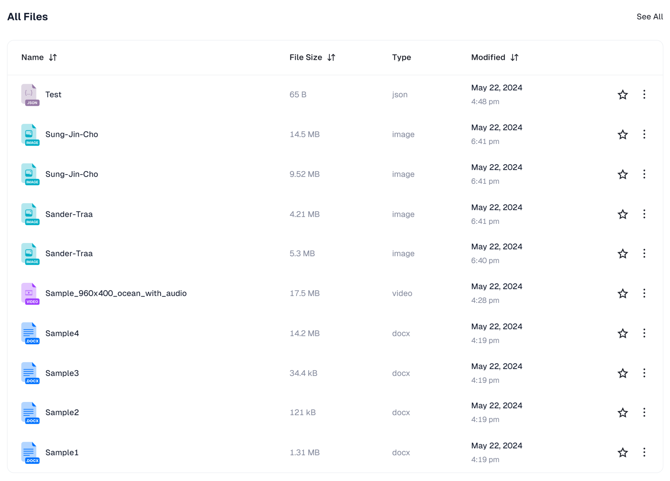
Task: Click the video file icon for Sample_960x400_ocean_with_audio
Action: 30,293
